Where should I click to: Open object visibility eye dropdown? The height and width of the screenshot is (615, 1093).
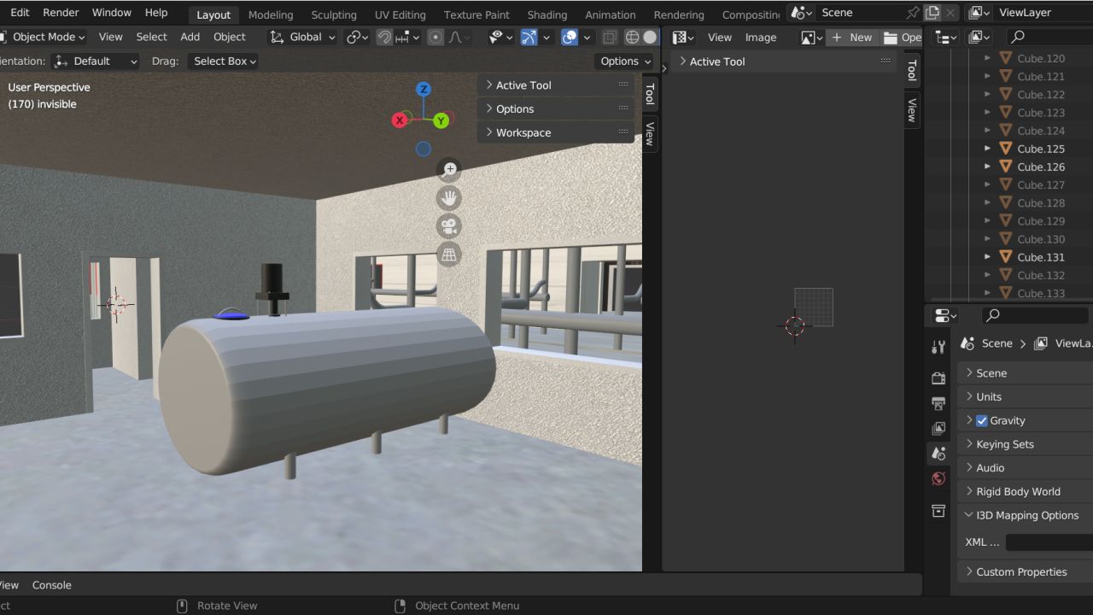[500, 37]
